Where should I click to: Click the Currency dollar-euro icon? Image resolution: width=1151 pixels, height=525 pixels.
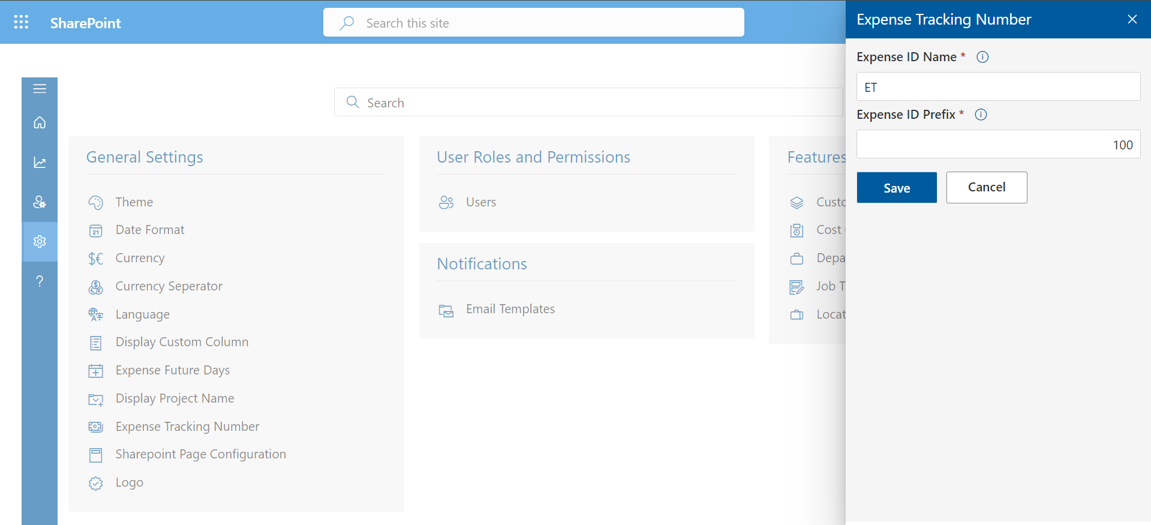pyautogui.click(x=96, y=259)
